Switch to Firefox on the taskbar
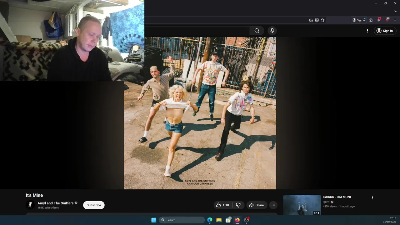Screen dimensions: 400x225 coord(237,220)
